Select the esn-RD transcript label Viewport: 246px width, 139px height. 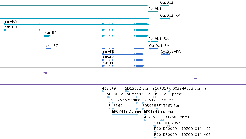[11, 27]
